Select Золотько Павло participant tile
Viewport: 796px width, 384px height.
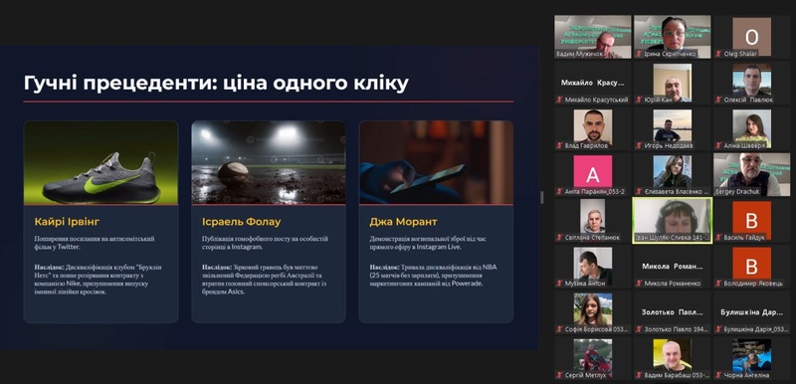coord(673,312)
